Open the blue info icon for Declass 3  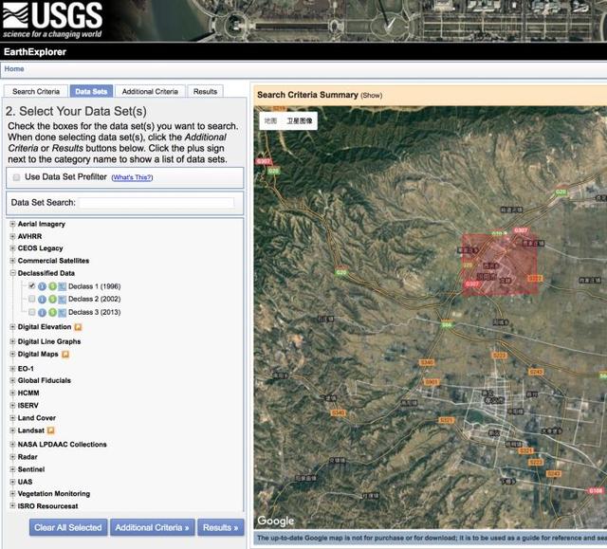click(x=42, y=312)
